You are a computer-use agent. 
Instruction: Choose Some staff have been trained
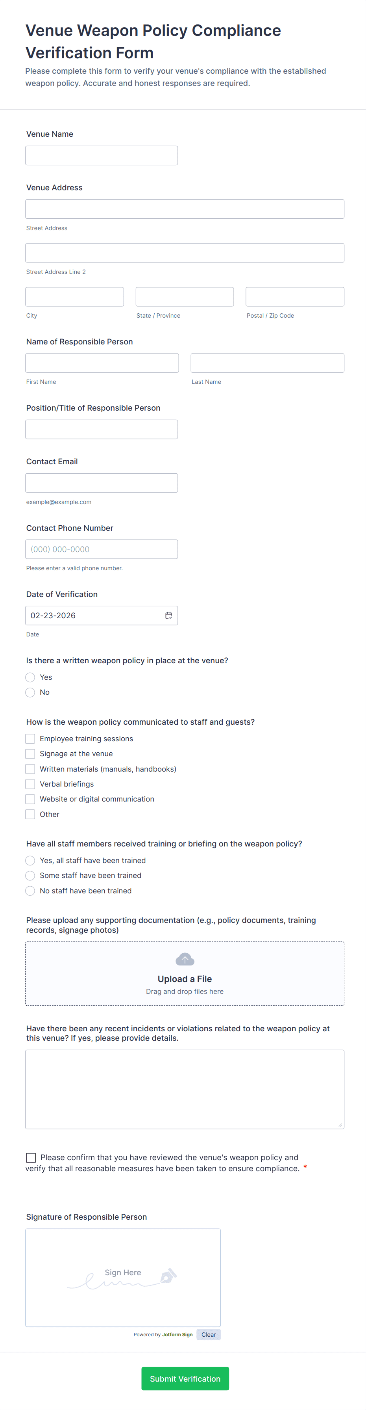[x=30, y=876]
